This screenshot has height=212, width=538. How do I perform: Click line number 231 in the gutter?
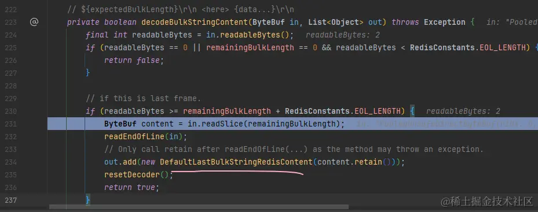pyautogui.click(x=10, y=124)
